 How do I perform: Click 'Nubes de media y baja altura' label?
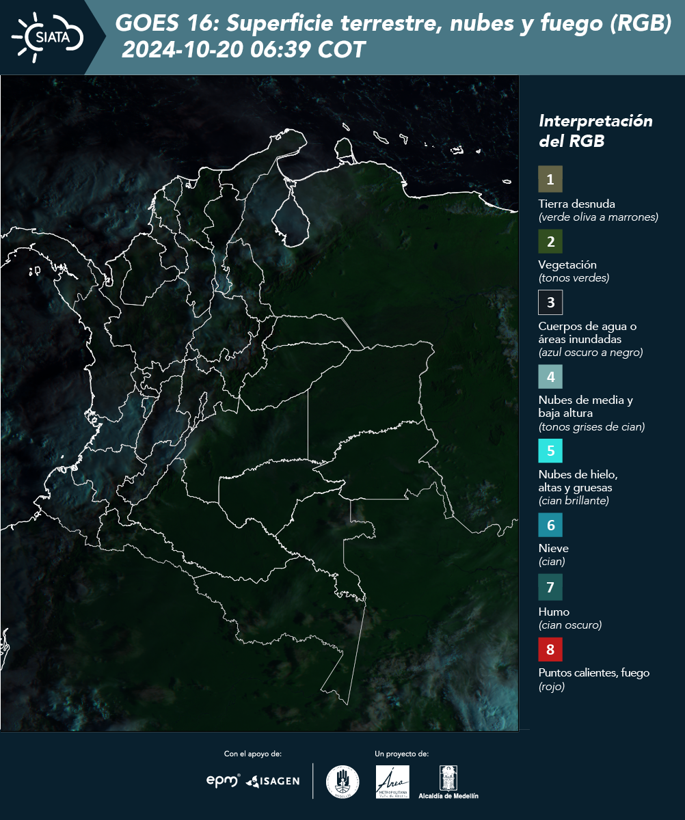click(x=585, y=407)
